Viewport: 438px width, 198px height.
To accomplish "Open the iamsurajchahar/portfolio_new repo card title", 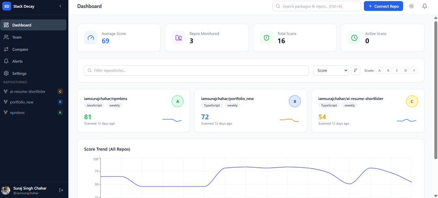I will point(227,98).
